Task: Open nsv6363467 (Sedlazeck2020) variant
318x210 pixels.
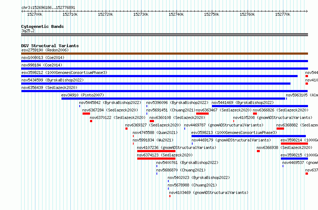Action: coord(224,110)
